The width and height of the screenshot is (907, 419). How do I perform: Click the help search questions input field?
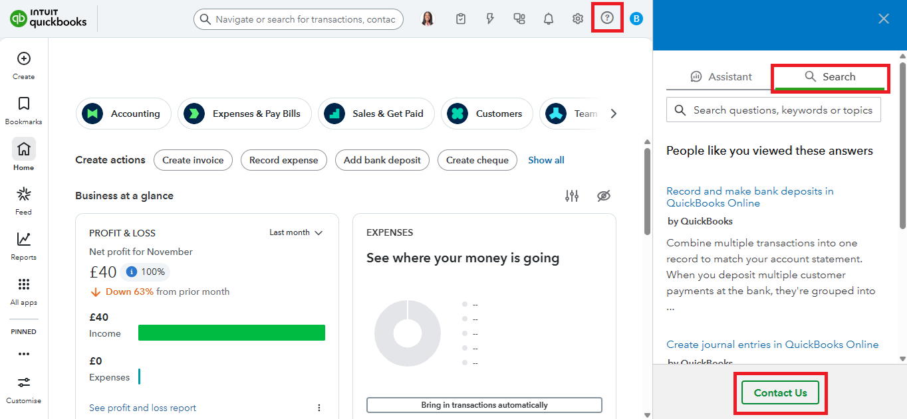(781, 110)
